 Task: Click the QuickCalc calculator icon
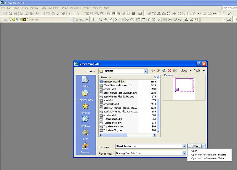coord(134,13)
